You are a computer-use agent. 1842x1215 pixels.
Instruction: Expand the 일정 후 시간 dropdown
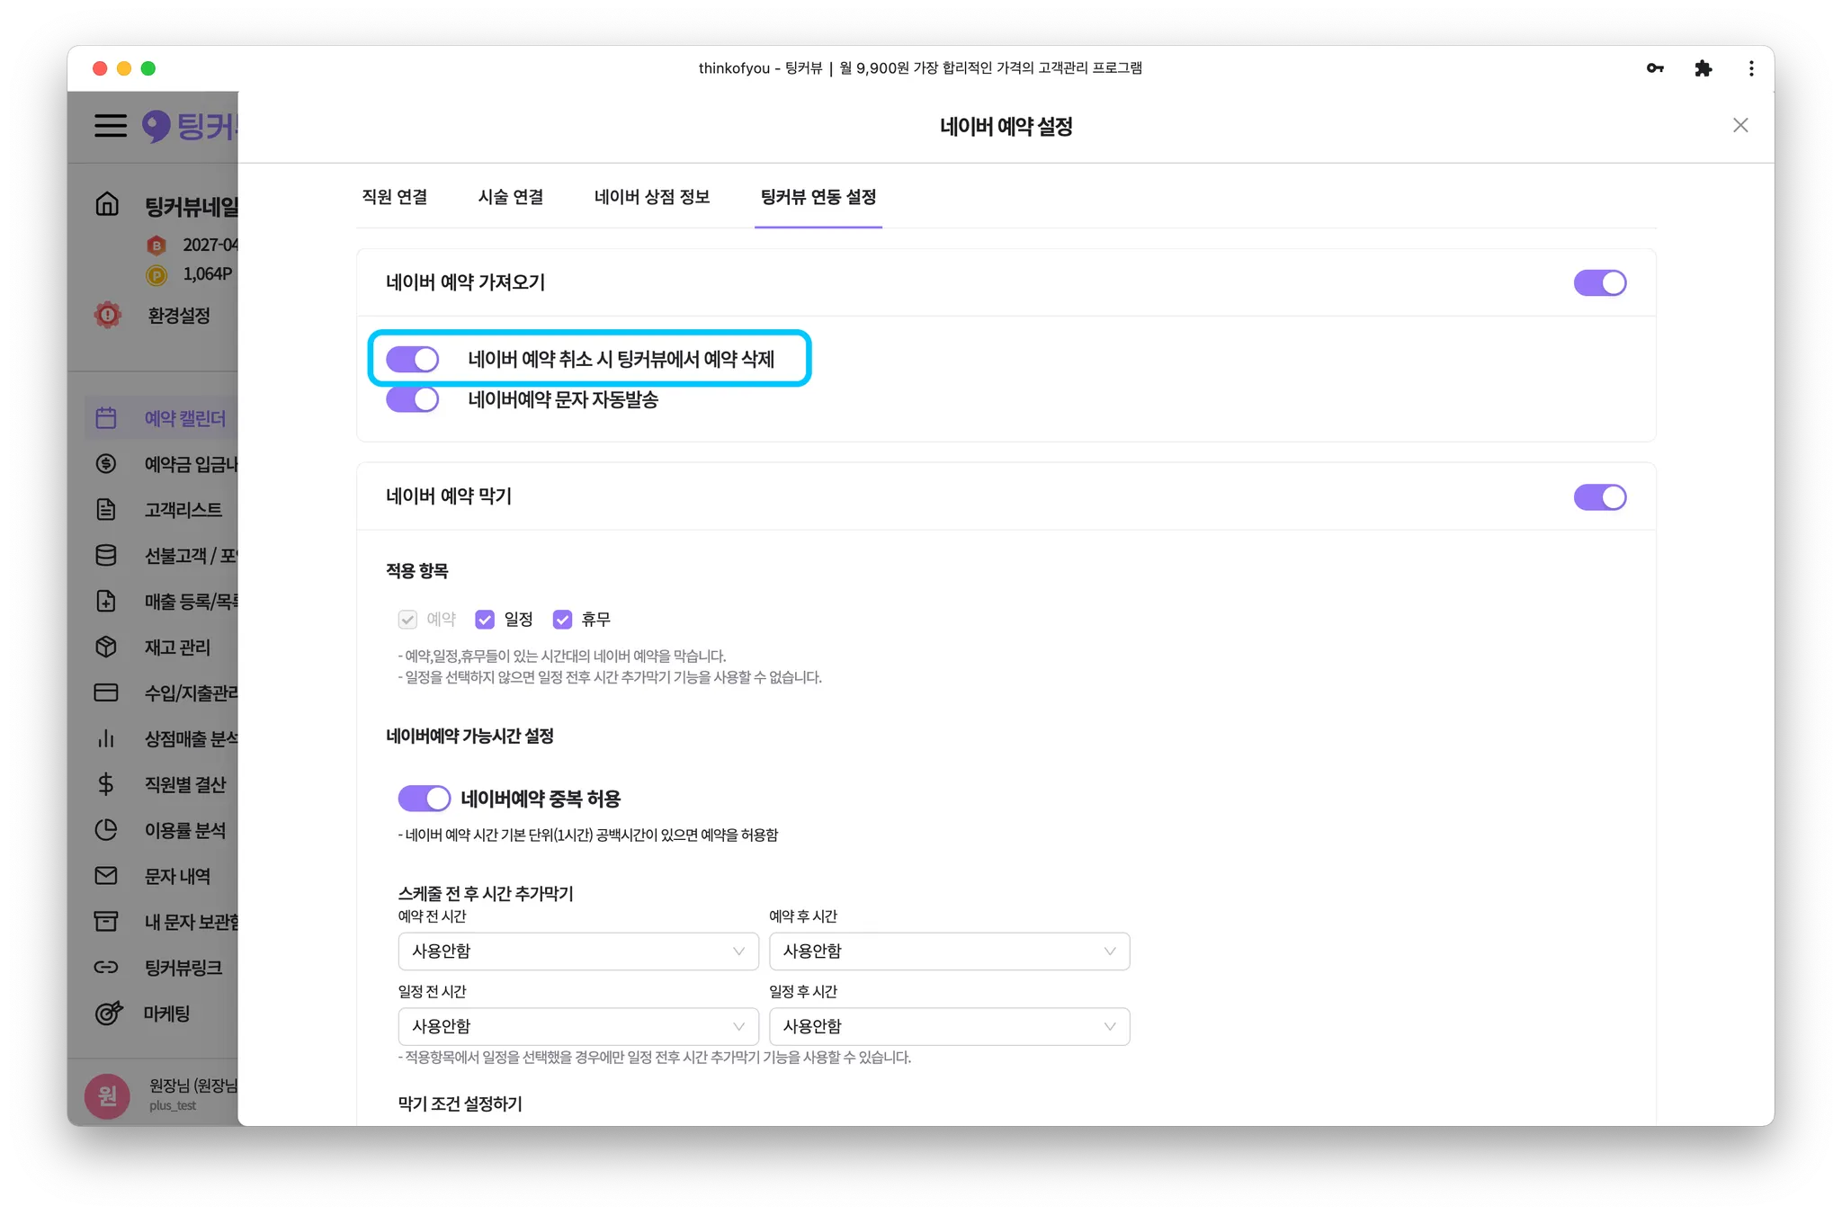pyautogui.click(x=949, y=1026)
